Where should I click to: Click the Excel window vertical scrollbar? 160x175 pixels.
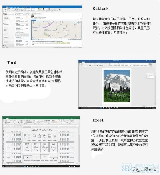point(79,145)
